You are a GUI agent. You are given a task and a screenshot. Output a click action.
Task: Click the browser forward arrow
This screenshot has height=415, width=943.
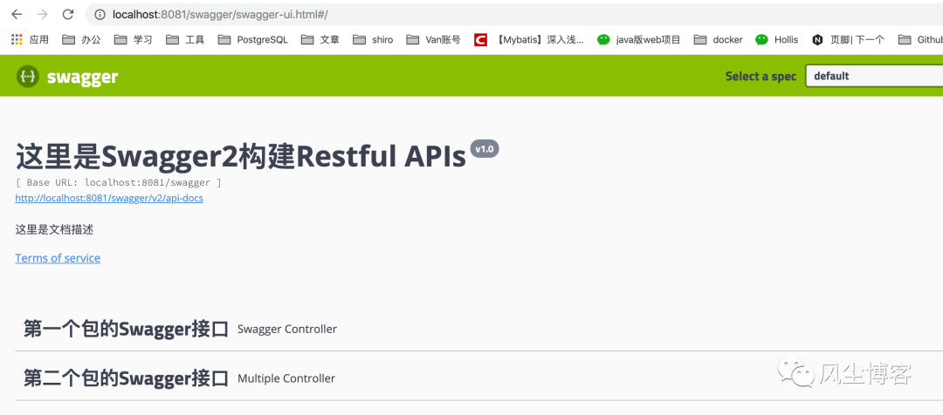(42, 14)
